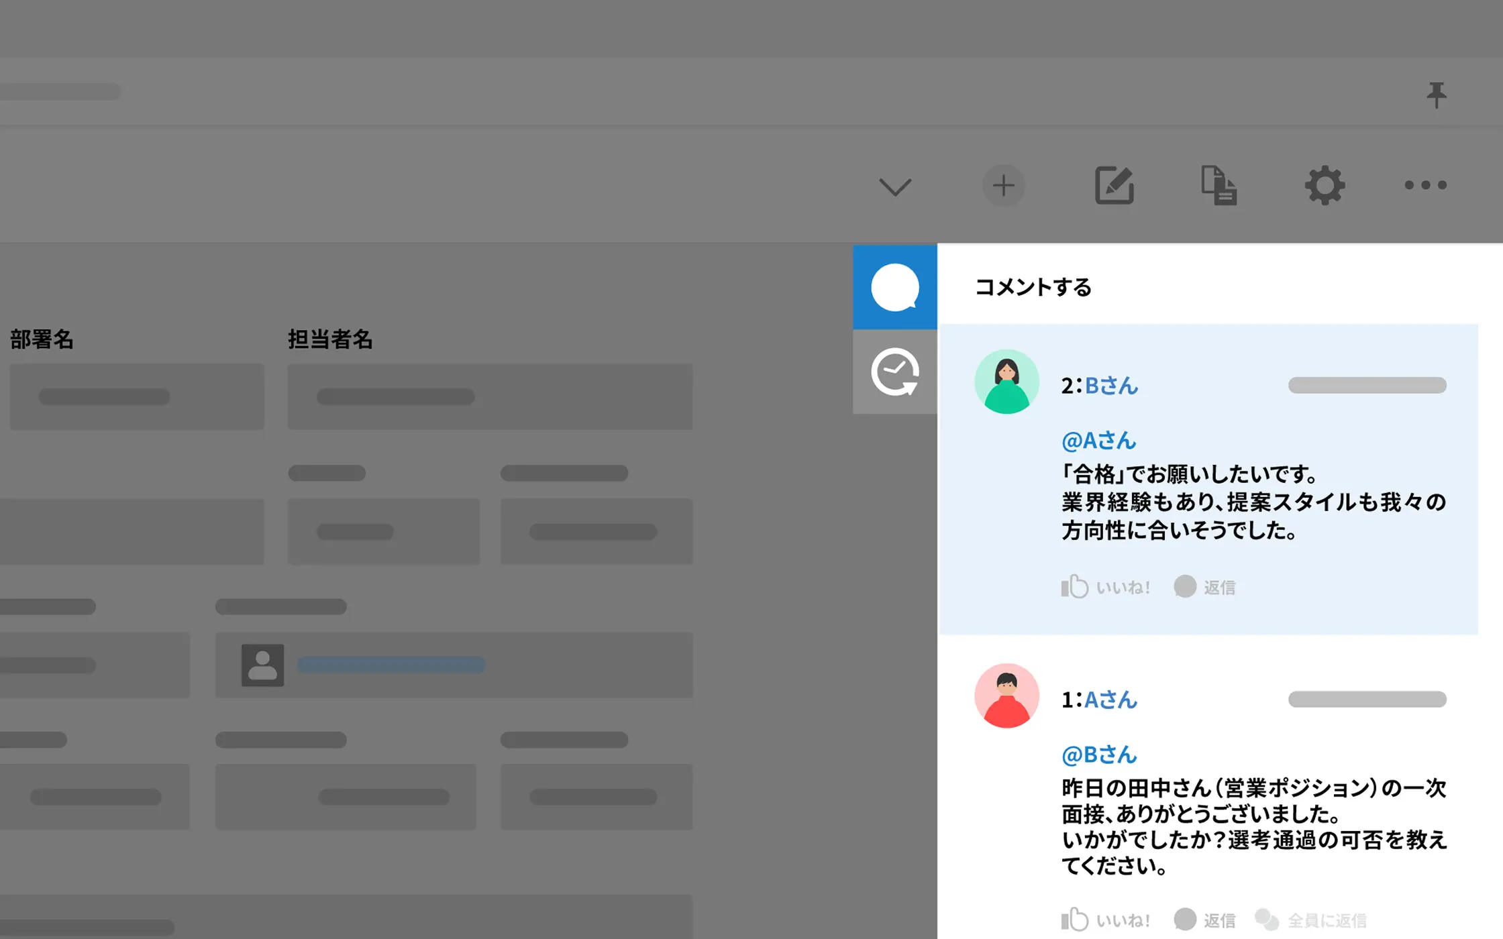Screen dimensions: 1503x939
Task: Open Bさん's profile name link in comment 2
Action: (x=1111, y=386)
